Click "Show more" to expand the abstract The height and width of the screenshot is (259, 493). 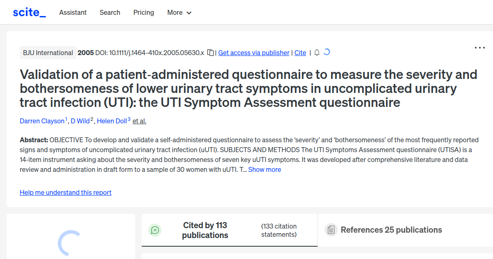[x=265, y=169]
